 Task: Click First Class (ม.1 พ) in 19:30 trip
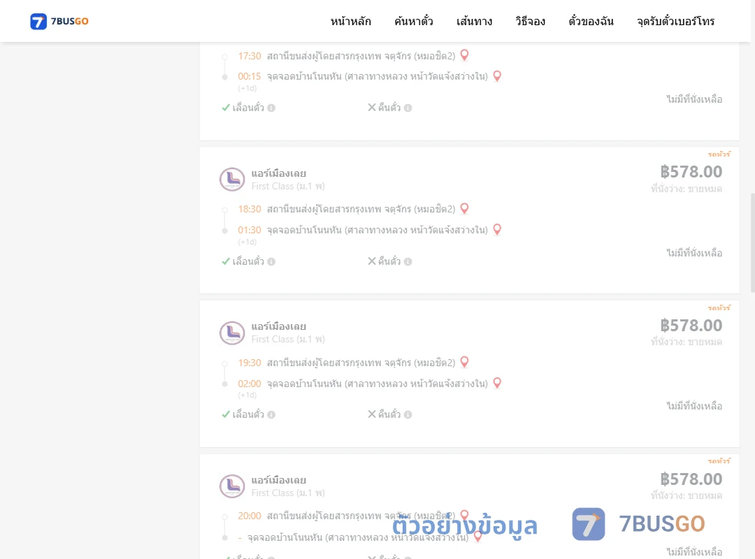click(x=288, y=340)
